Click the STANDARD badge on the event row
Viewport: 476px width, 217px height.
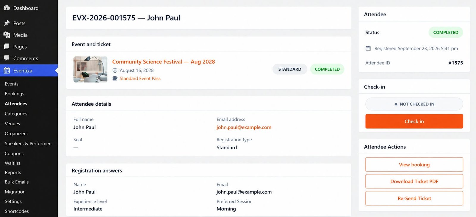290,69
